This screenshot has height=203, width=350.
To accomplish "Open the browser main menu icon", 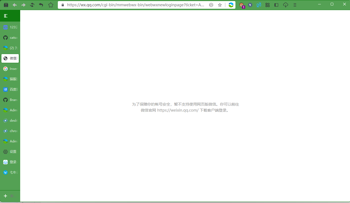I will [295, 5].
